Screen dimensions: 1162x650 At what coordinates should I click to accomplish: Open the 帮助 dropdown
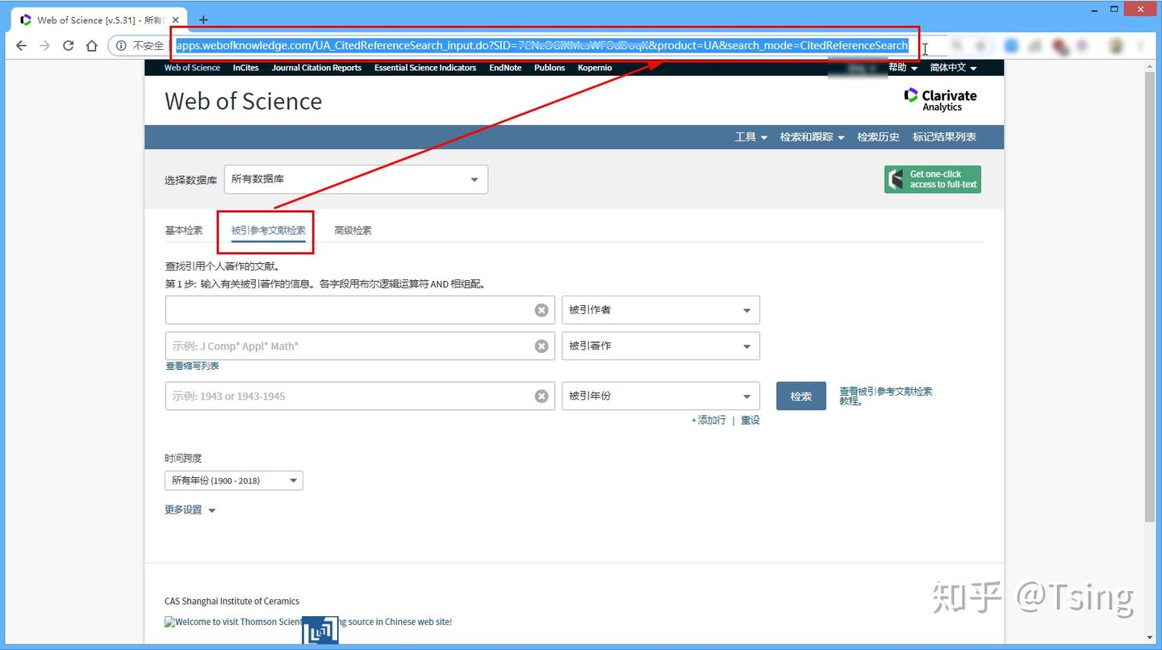903,68
